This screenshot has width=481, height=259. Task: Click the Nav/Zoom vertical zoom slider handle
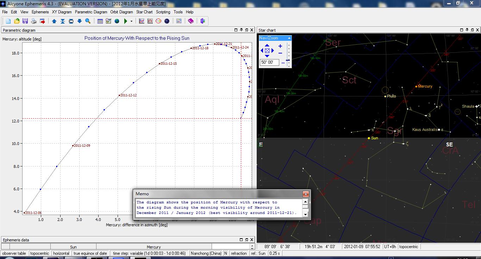click(x=288, y=60)
